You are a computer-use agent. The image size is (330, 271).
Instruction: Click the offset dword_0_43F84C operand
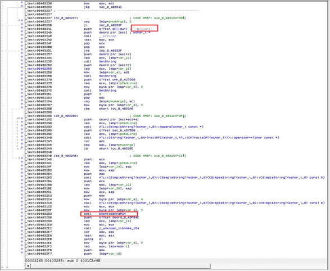click(119, 218)
